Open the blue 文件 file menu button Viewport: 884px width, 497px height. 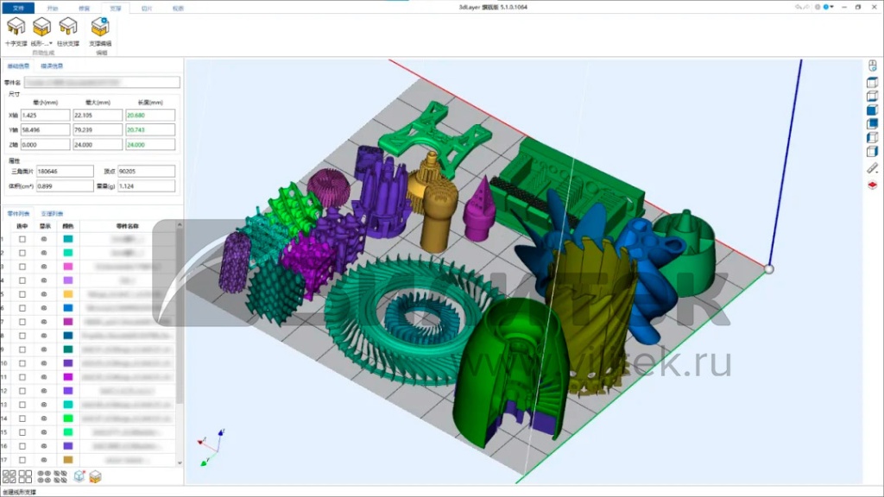pyautogui.click(x=17, y=7)
